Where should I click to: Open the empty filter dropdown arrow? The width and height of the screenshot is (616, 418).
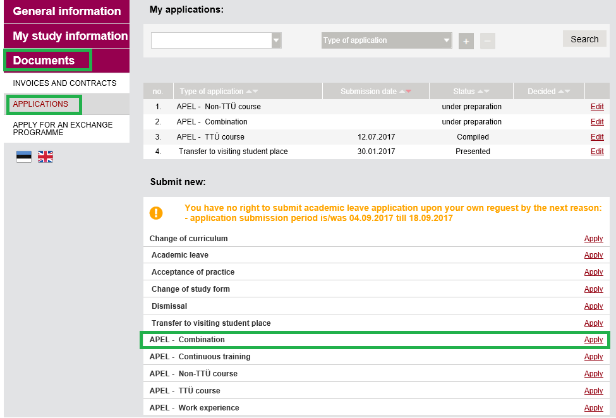[x=276, y=40]
